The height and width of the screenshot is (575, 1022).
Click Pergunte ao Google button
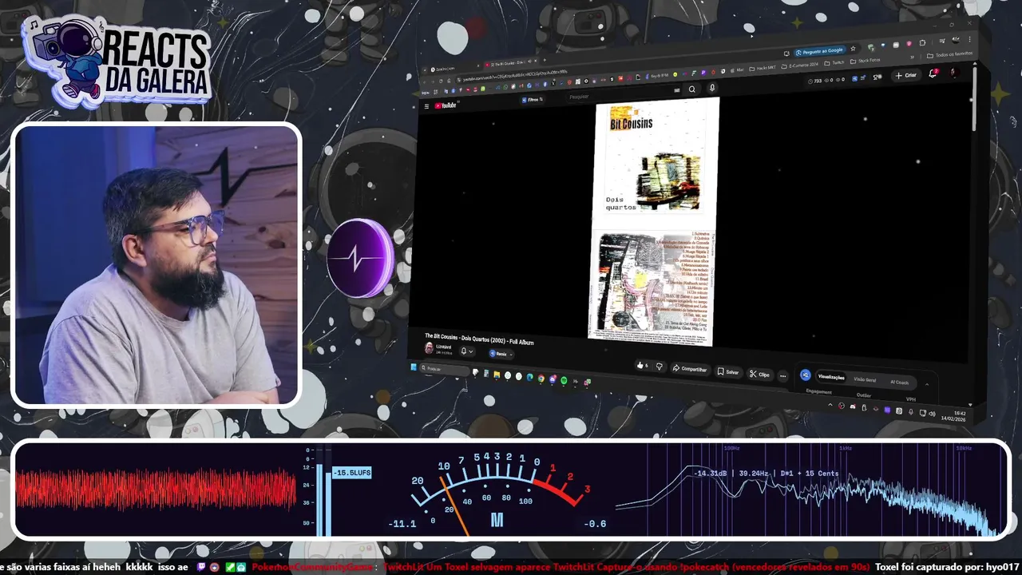pyautogui.click(x=819, y=50)
